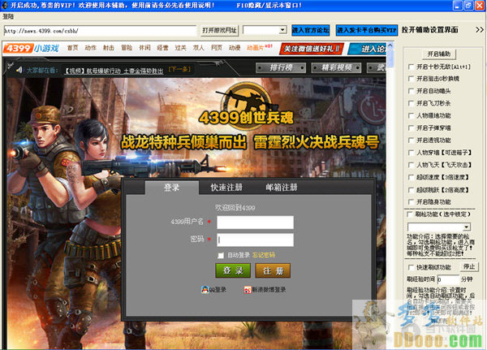Toggle 超级速度【3倍速度】 checkbox
This screenshot has height=350, width=487.
(411, 177)
